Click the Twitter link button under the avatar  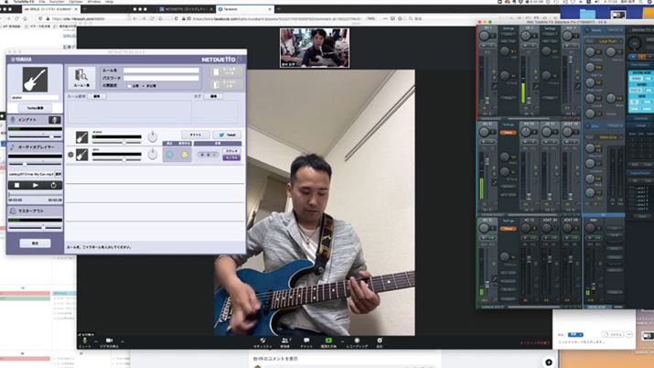click(33, 107)
